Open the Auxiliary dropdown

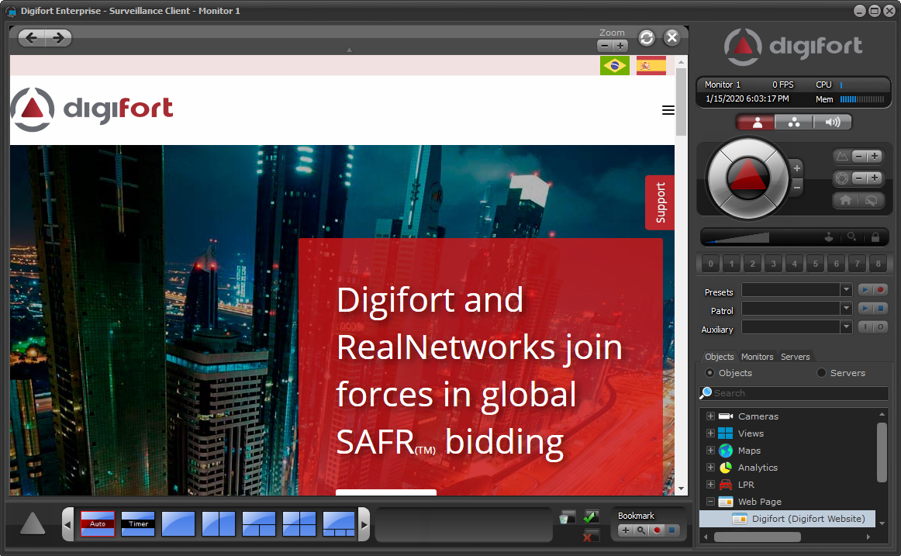click(846, 326)
